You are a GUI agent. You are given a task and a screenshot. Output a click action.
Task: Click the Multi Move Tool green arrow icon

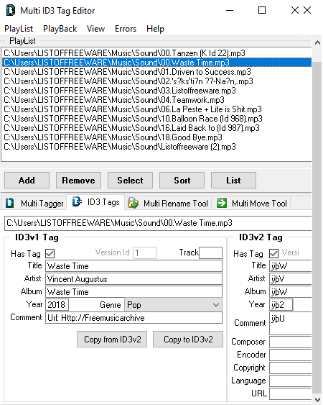click(222, 203)
